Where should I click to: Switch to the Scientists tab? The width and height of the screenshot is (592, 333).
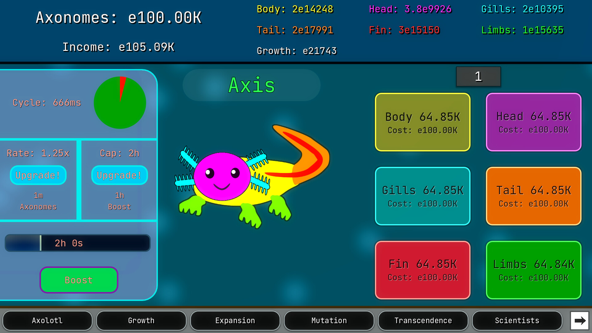[x=517, y=321]
